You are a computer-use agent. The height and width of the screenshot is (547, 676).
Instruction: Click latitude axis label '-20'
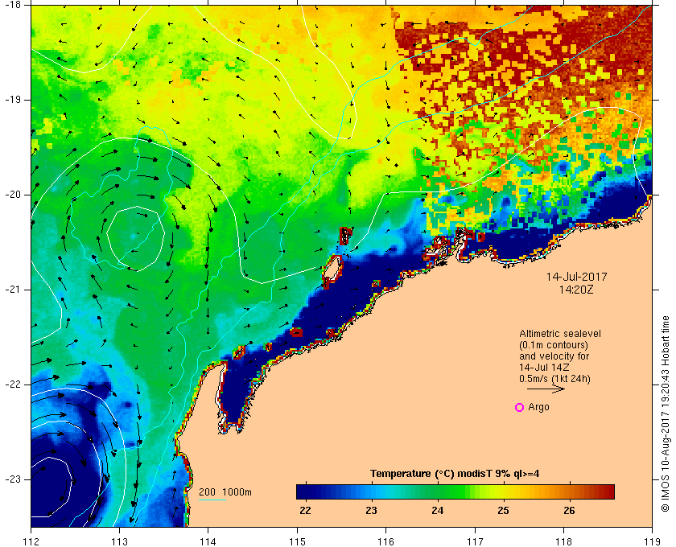click(x=12, y=195)
